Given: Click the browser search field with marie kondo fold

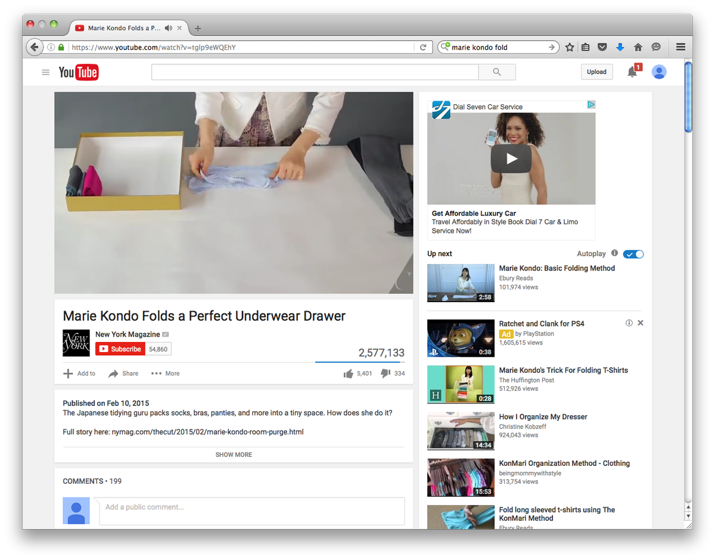Looking at the screenshot, I should pos(498,47).
